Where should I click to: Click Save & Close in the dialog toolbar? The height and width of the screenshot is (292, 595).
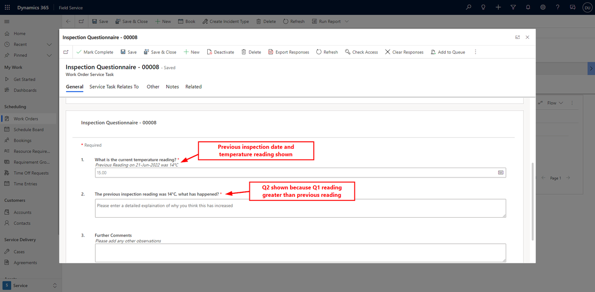[x=160, y=52]
